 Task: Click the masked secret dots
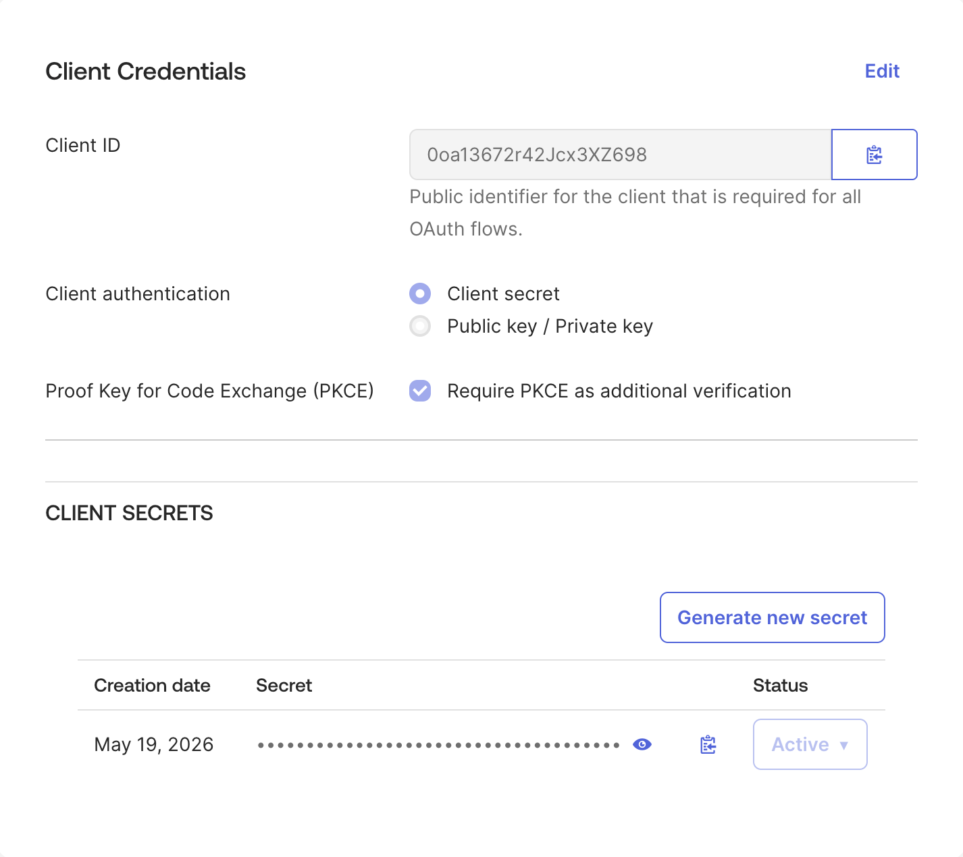pos(438,745)
